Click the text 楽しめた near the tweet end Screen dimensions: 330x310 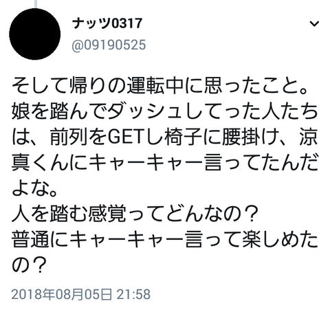click(280, 240)
